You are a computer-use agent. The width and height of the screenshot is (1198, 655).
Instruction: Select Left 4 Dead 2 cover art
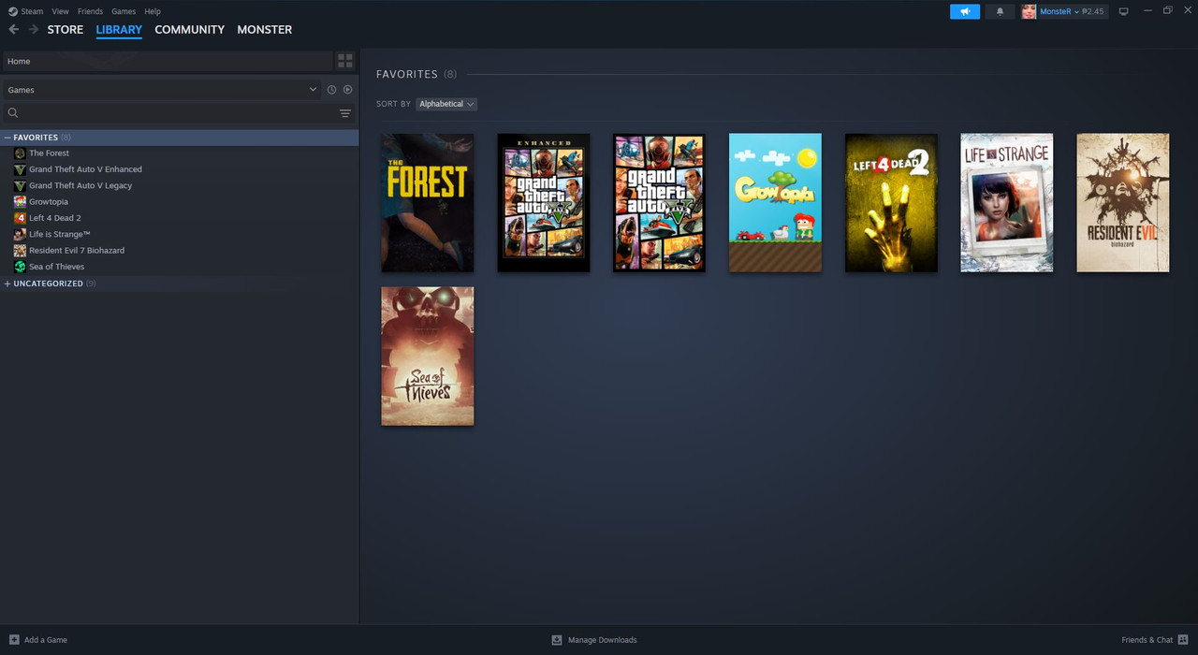pyautogui.click(x=891, y=203)
